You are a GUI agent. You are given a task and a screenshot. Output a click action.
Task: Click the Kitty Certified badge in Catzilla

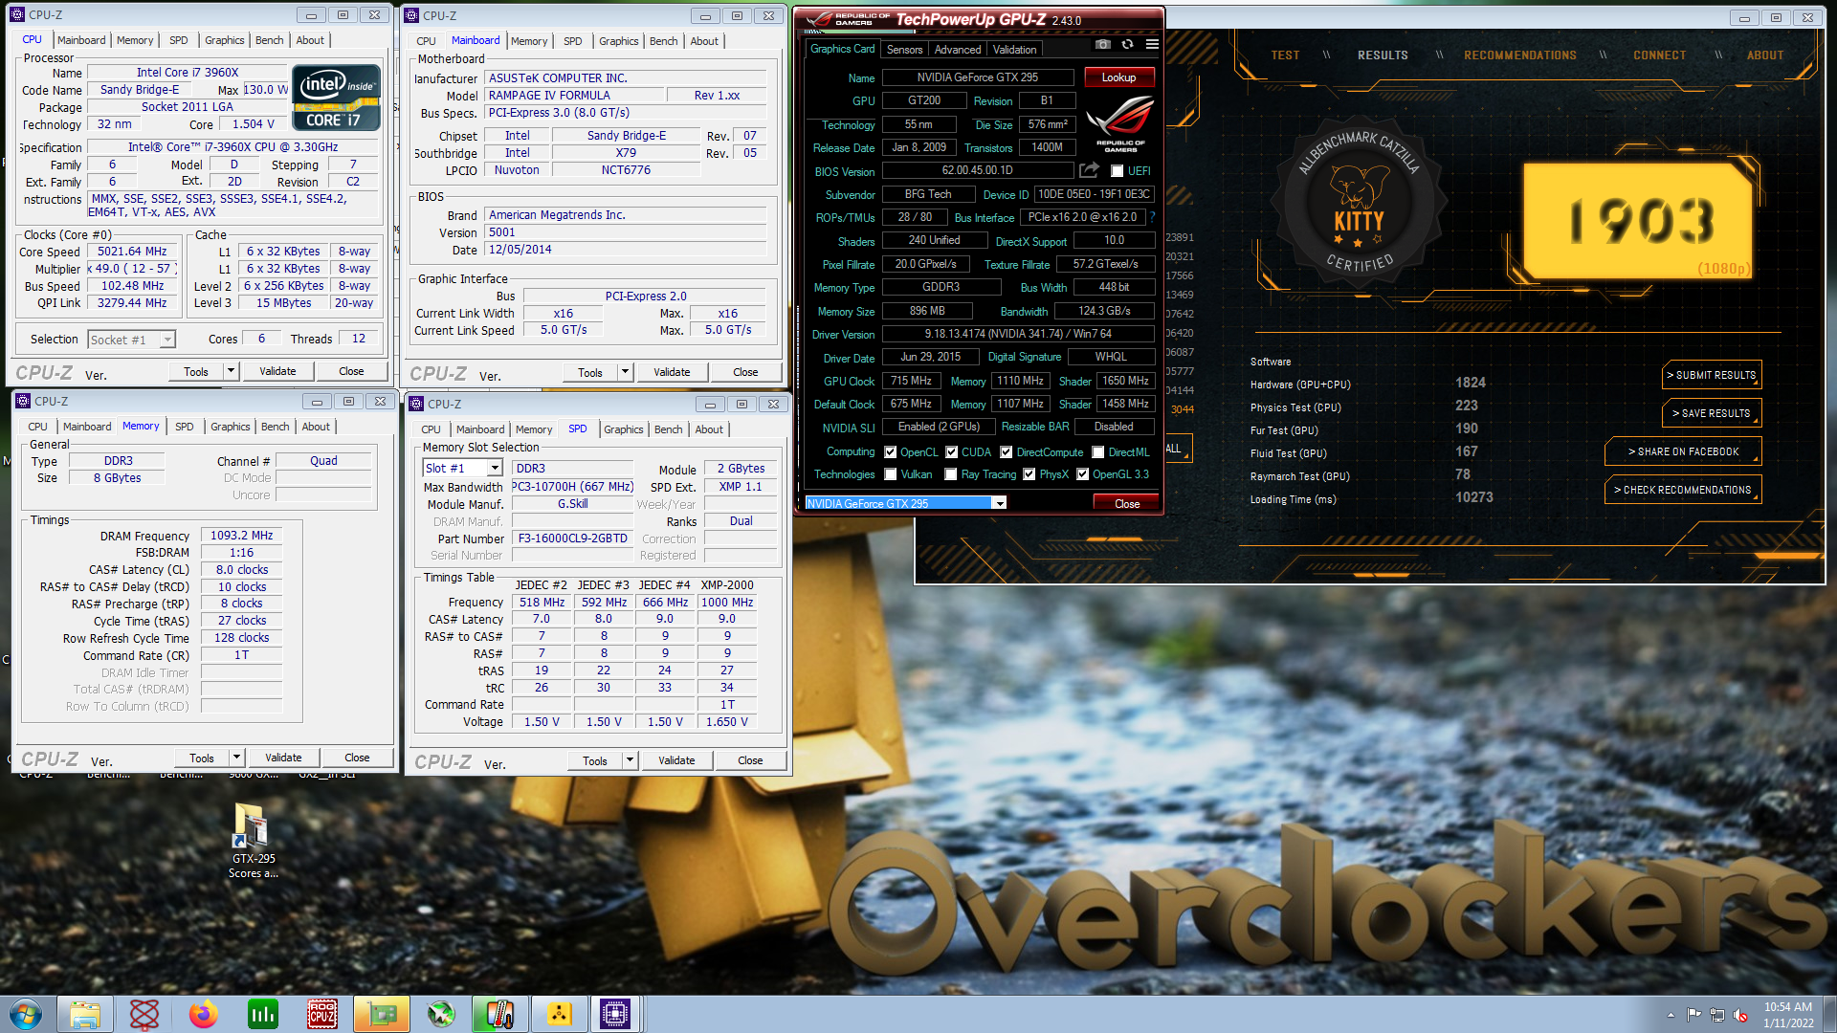pos(1358,201)
